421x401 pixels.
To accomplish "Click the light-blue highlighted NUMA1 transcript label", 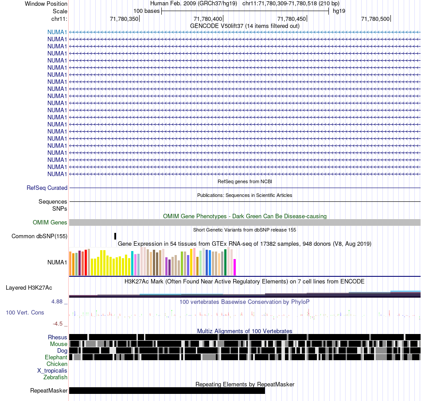I will (x=57, y=32).
